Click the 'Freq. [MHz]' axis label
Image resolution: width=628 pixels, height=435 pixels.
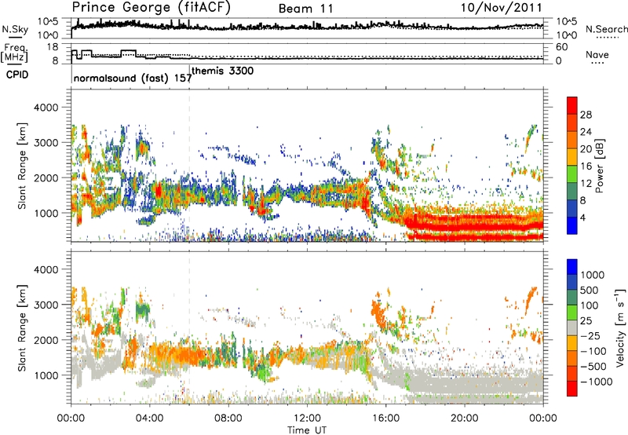(14, 53)
